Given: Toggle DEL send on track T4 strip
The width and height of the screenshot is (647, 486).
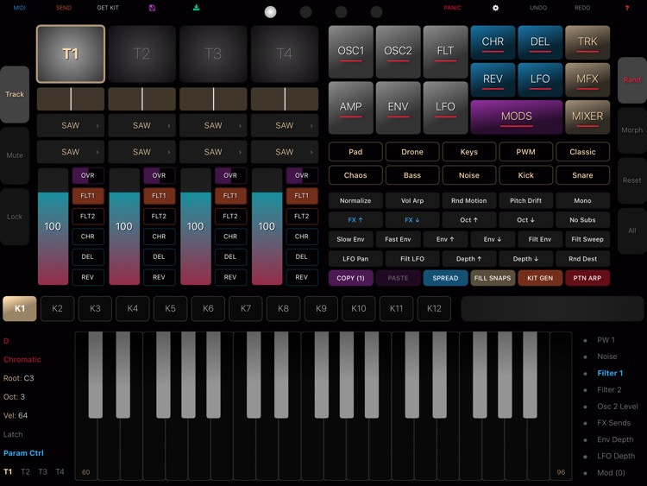Looking at the screenshot, I should (x=302, y=257).
